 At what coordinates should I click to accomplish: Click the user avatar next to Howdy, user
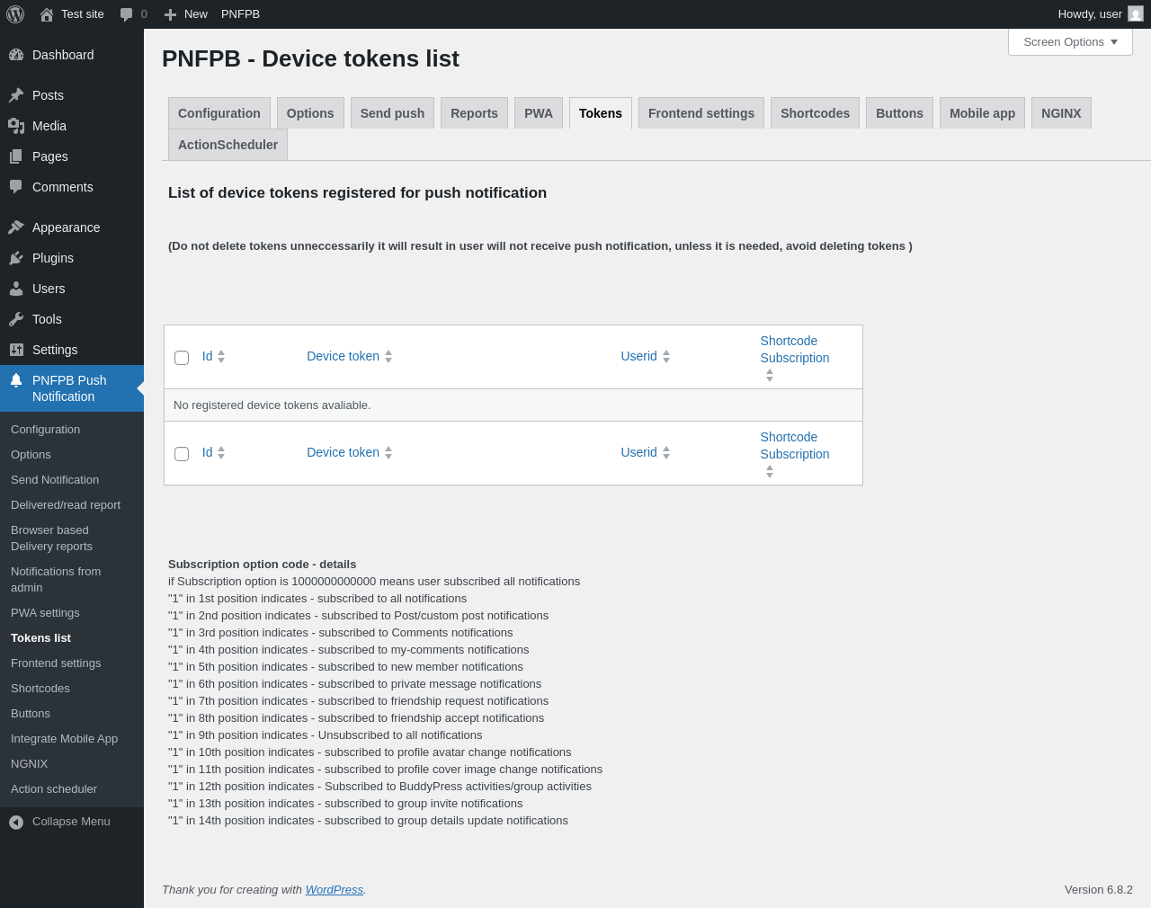1136,13
